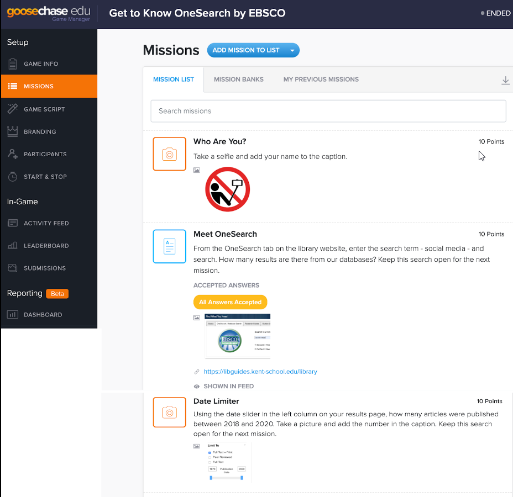513x497 pixels.
Task: Toggle the Shown in Feed eye icon
Action: (x=197, y=387)
